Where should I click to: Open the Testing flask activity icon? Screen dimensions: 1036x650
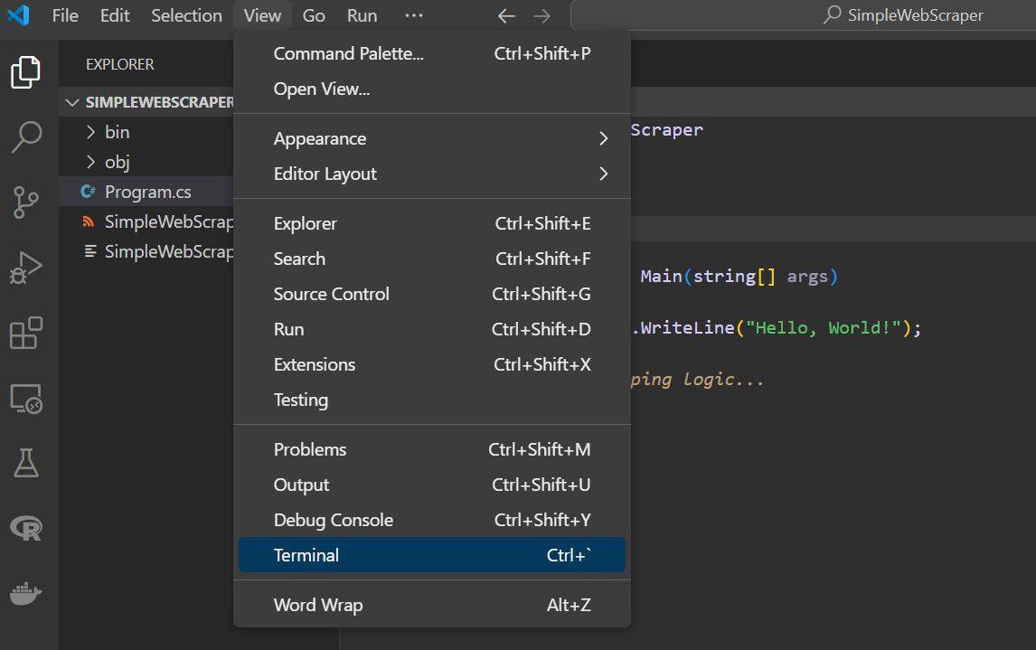pos(26,463)
